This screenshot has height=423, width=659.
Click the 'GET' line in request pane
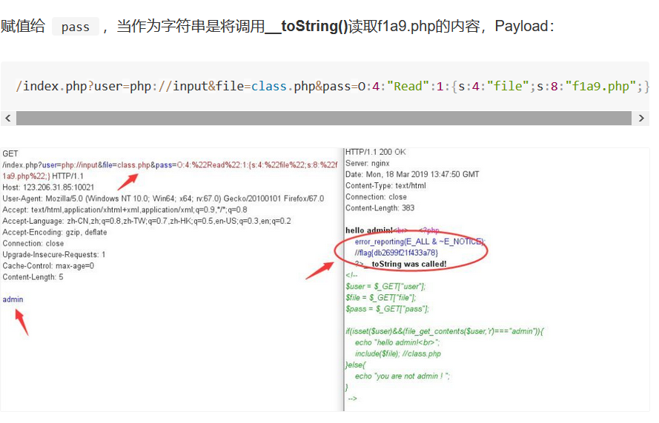pos(10,154)
